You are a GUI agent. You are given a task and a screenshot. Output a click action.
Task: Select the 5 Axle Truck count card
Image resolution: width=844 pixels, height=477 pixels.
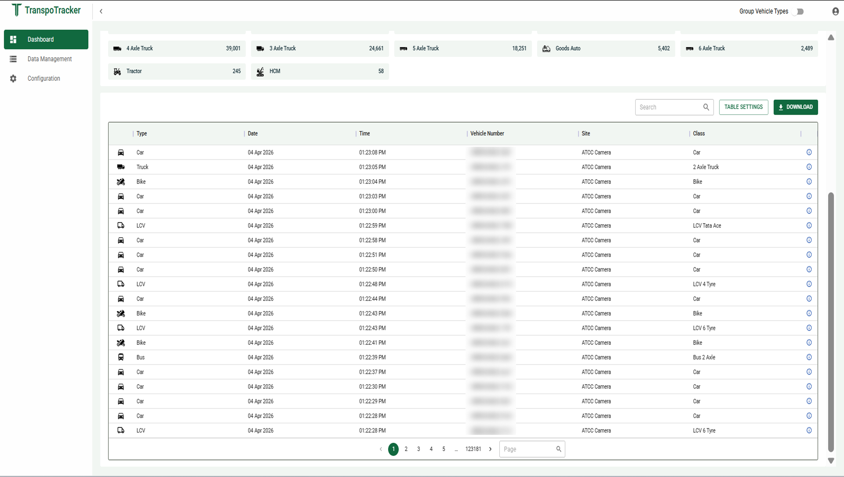pos(463,48)
